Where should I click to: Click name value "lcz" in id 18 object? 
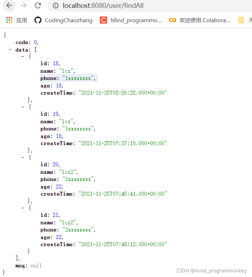(x=66, y=71)
